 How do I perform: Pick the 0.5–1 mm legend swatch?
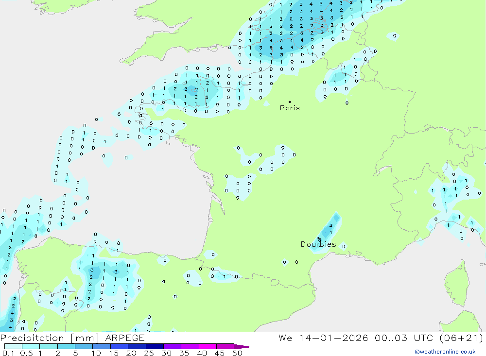31,346
